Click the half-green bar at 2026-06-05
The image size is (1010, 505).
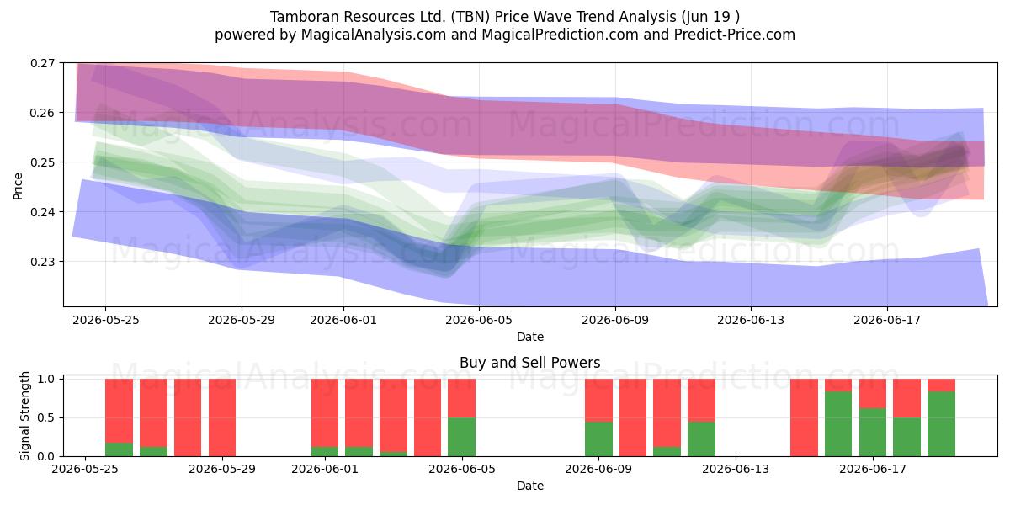pyautogui.click(x=462, y=417)
